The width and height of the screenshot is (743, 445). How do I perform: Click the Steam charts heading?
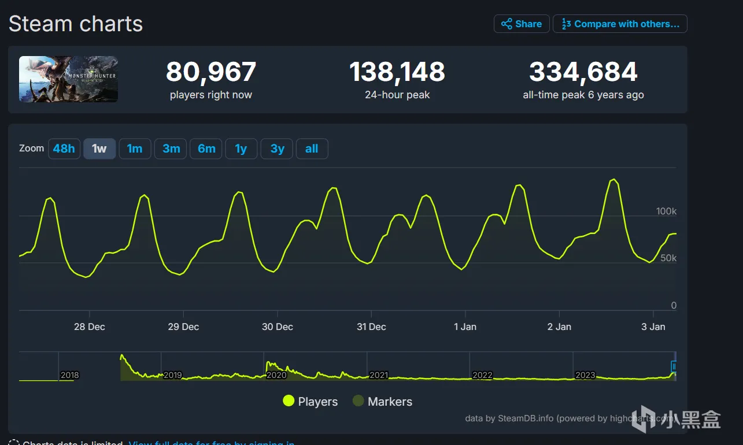coord(76,24)
